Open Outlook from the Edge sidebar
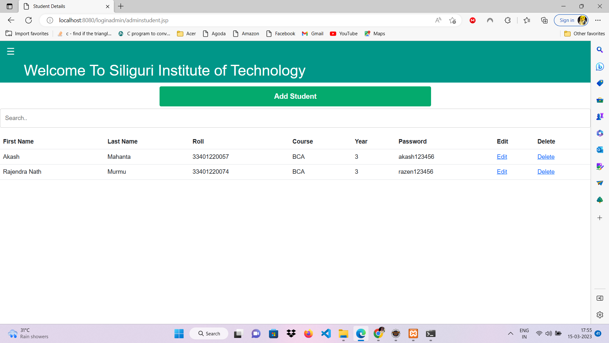This screenshot has height=343, width=609. pyautogui.click(x=600, y=150)
